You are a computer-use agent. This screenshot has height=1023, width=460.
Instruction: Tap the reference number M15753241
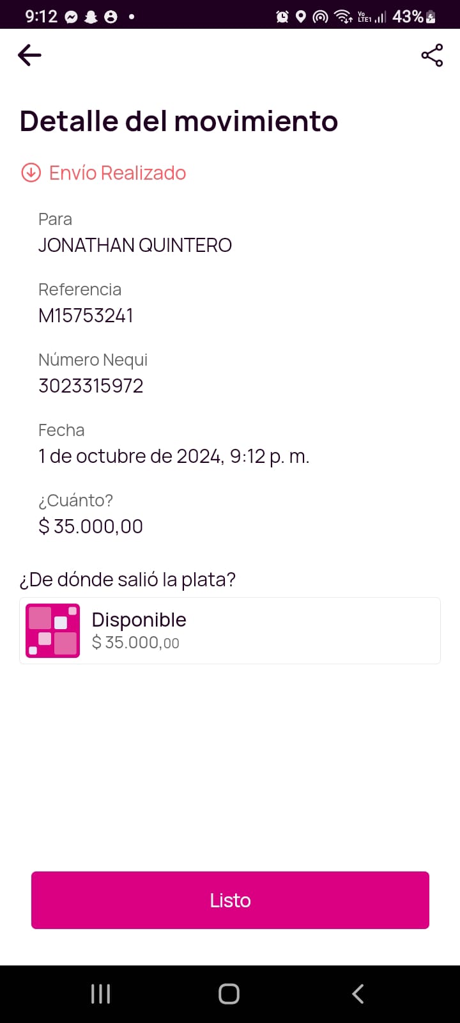click(86, 315)
